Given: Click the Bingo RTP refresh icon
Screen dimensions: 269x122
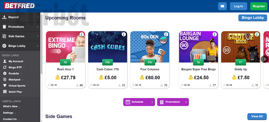Looking at the screenshot, I should [x=5, y=67].
